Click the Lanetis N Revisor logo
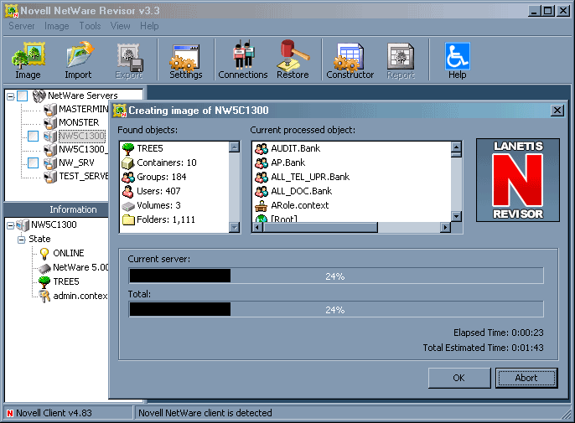The width and height of the screenshot is (575, 423). 518,180
